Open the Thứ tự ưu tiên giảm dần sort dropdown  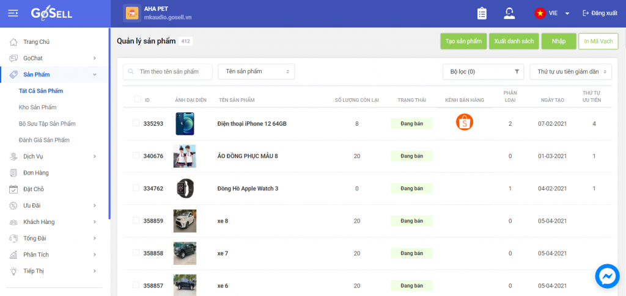tap(570, 71)
